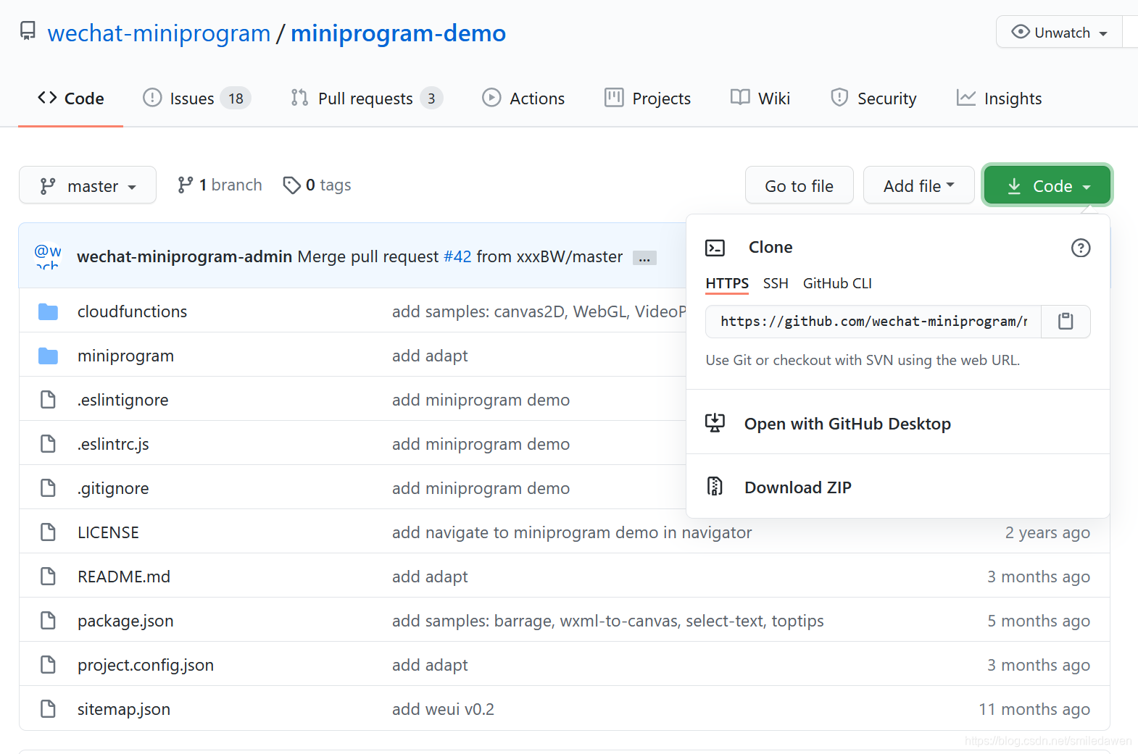Open commit 'add weui v0.2'
This screenshot has width=1138, height=754.
[x=443, y=709]
